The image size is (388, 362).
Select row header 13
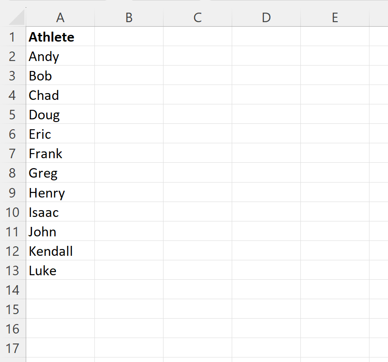[x=14, y=270]
